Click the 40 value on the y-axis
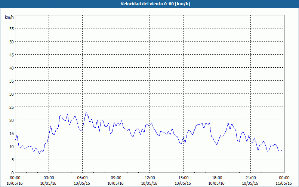This screenshot has width=299, height=187. click(x=12, y=68)
